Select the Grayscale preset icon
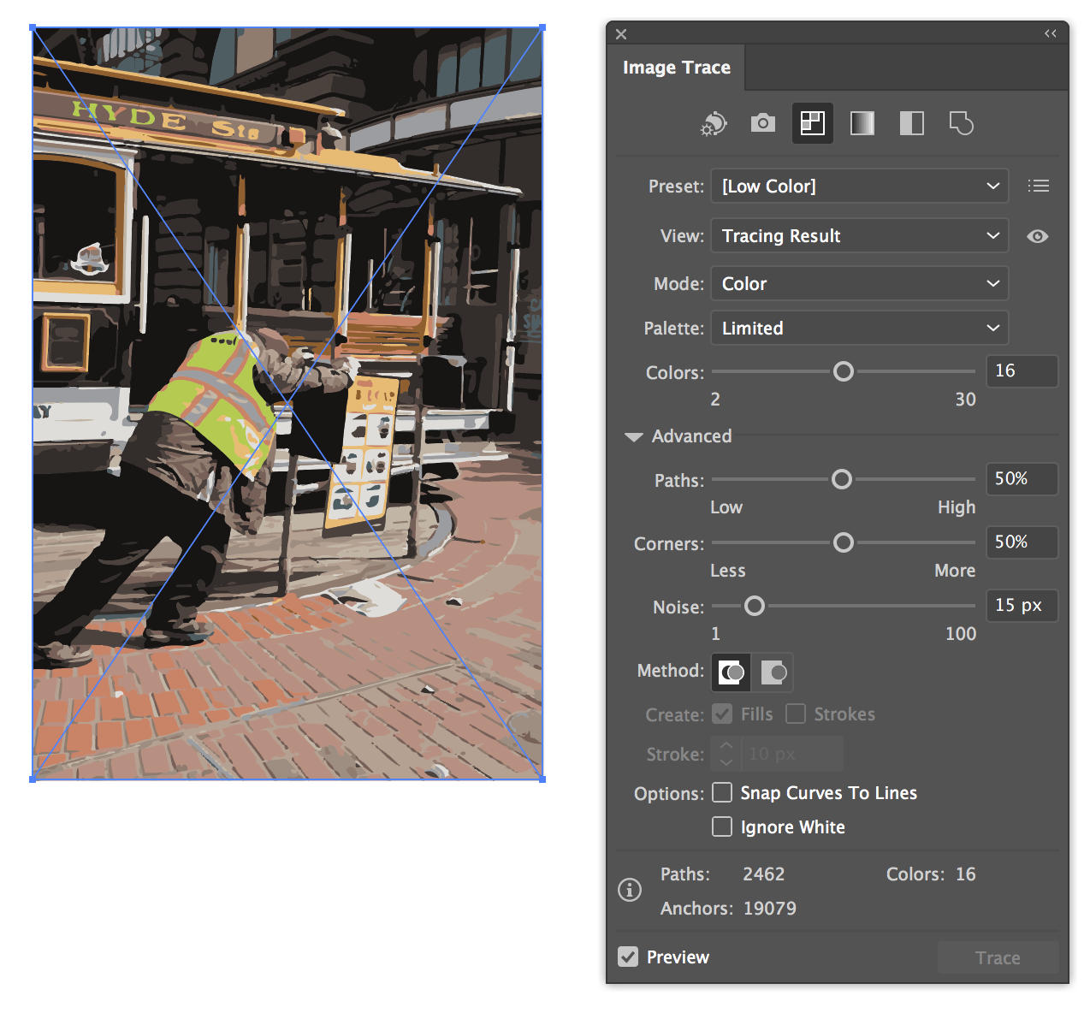Viewport: 1090px width, 1013px height. pos(862,124)
